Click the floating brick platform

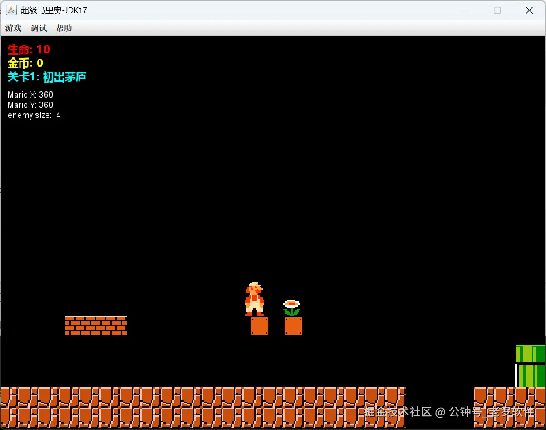(x=96, y=325)
